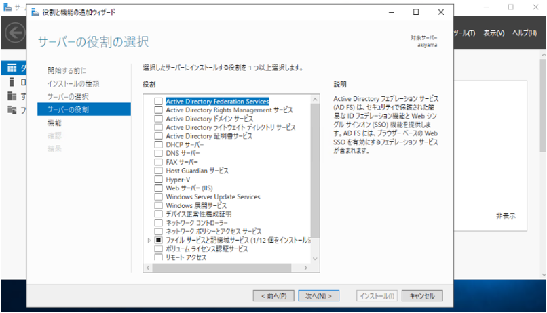Click the 次へ(N) > button

point(318,296)
